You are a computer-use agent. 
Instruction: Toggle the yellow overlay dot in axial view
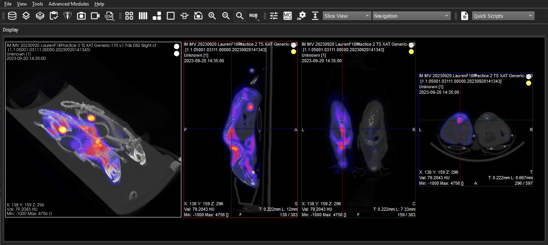pos(529,83)
